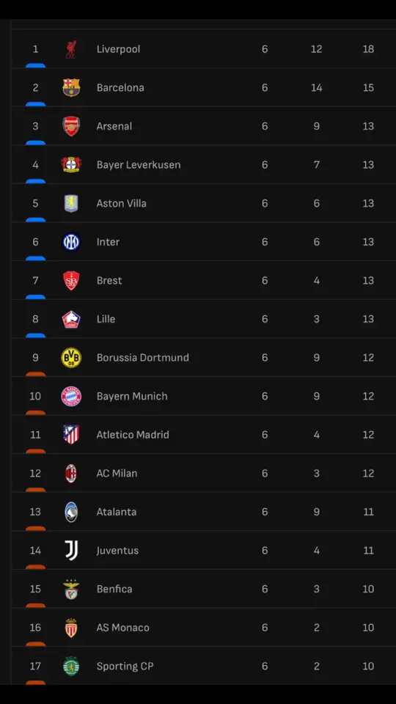Click the Bayern Munich crest

[x=71, y=397]
